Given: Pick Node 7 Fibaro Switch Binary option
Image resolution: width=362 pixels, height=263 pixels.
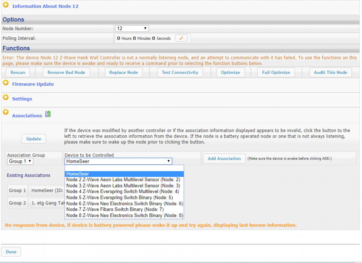Looking at the screenshot, I should (115, 209).
